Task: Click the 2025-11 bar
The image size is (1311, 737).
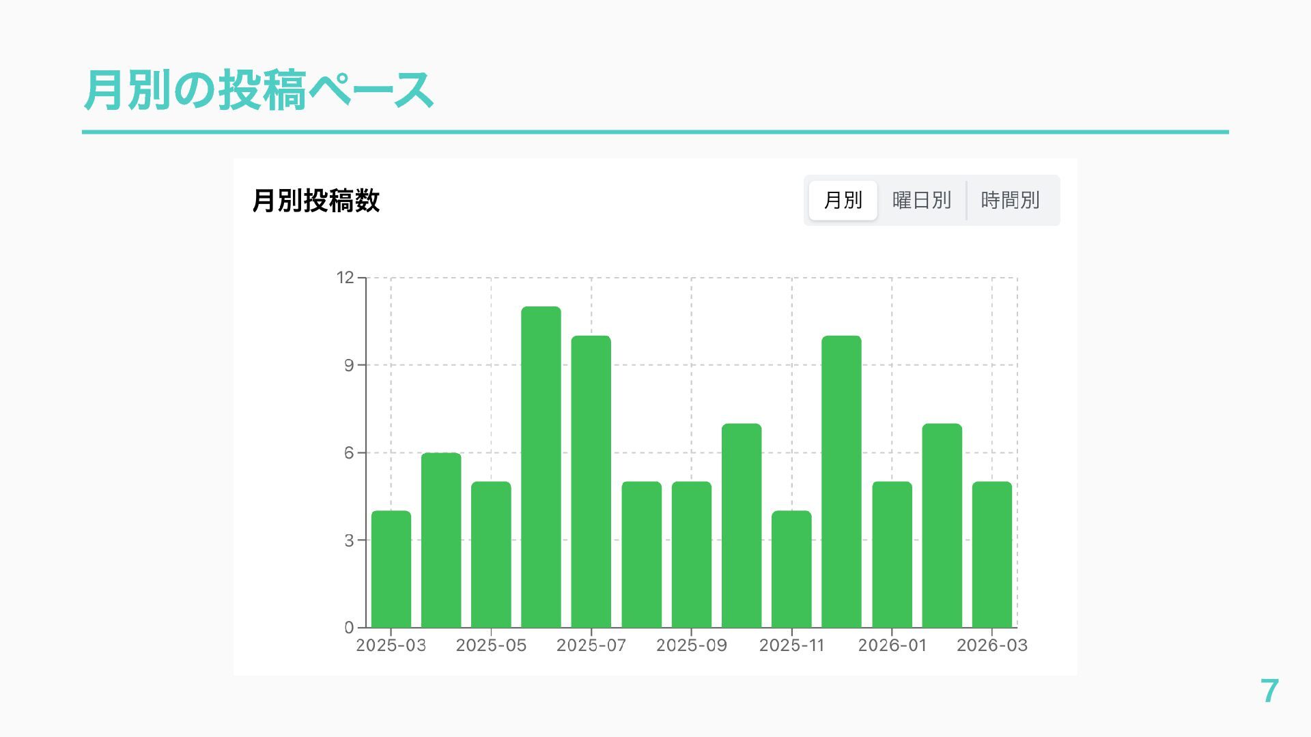Action: [791, 570]
